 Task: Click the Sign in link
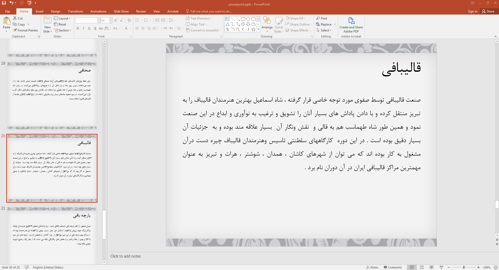pos(472,11)
